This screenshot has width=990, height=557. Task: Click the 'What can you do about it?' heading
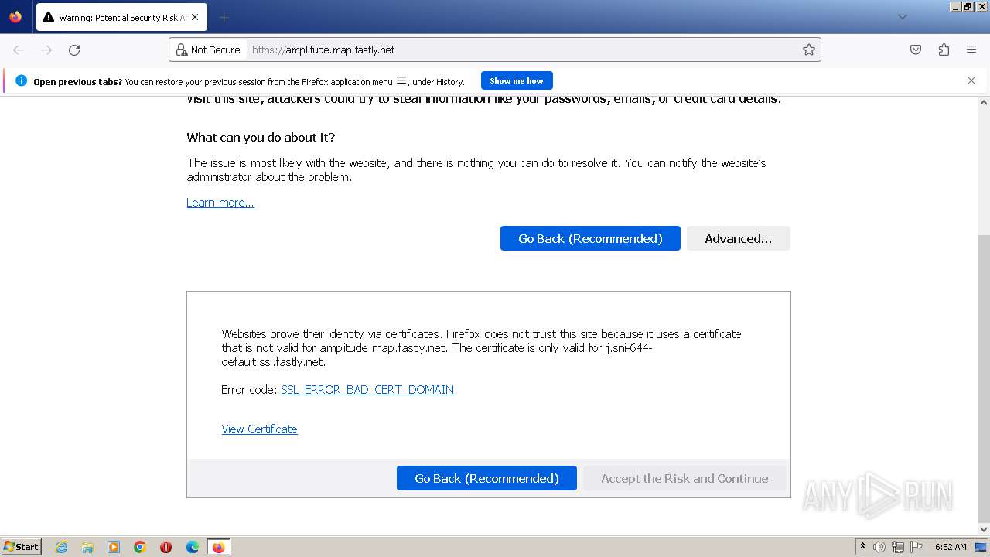click(x=261, y=138)
